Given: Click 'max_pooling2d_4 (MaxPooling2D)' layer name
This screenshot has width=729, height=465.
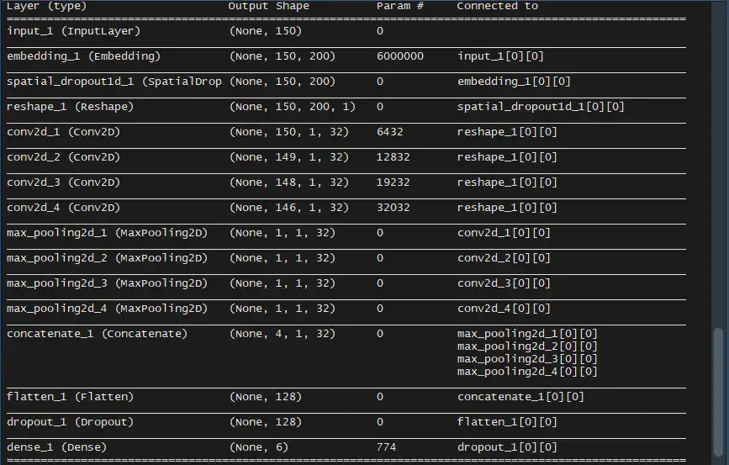Looking at the screenshot, I should pyautogui.click(x=108, y=309).
